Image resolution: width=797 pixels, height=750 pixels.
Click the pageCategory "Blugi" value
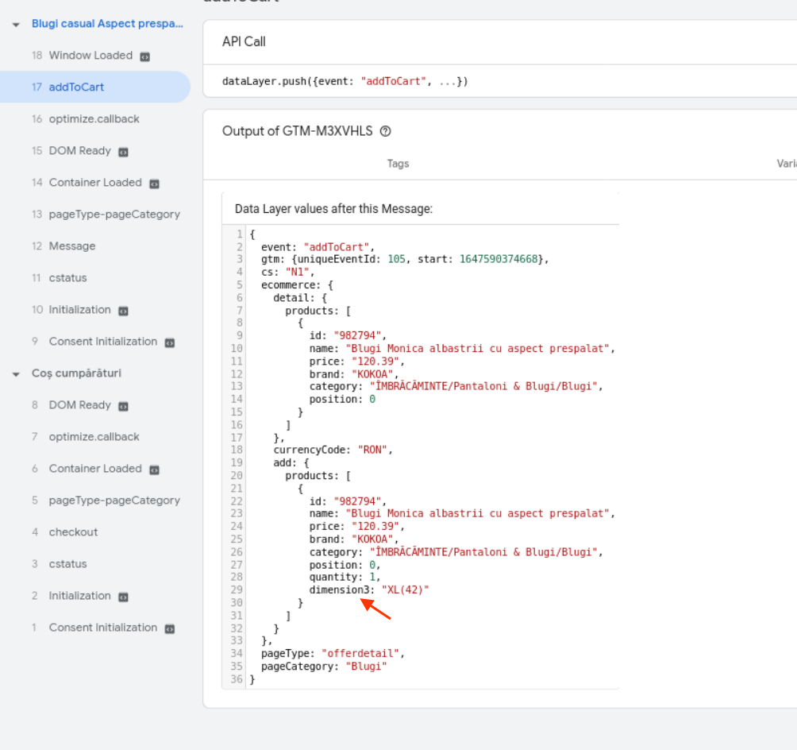[366, 666]
